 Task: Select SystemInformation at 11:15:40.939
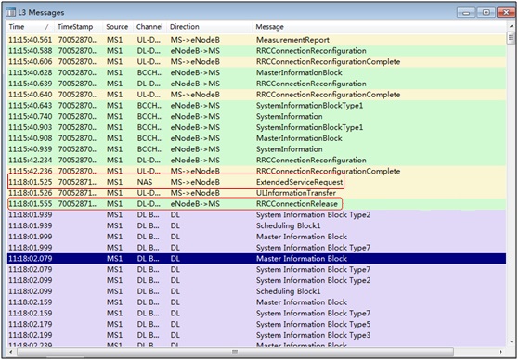click(256, 149)
